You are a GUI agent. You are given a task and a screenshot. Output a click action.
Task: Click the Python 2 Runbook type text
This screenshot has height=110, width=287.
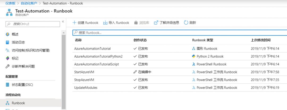(210, 56)
